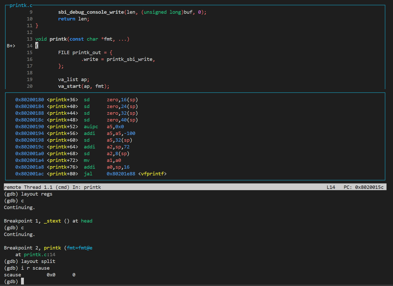
Task: Click the '(gdb) layout regs' command line
Action: (x=28, y=194)
